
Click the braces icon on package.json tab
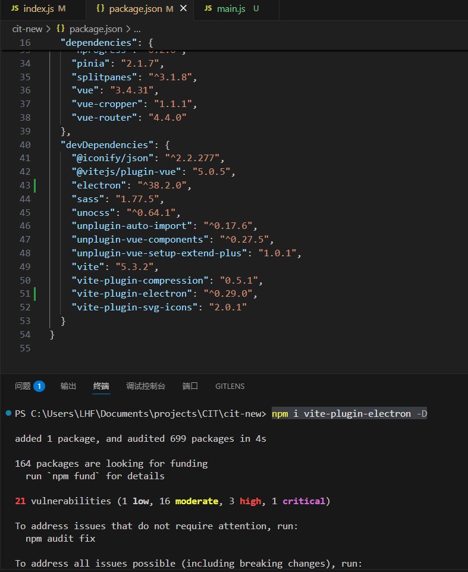(100, 8)
